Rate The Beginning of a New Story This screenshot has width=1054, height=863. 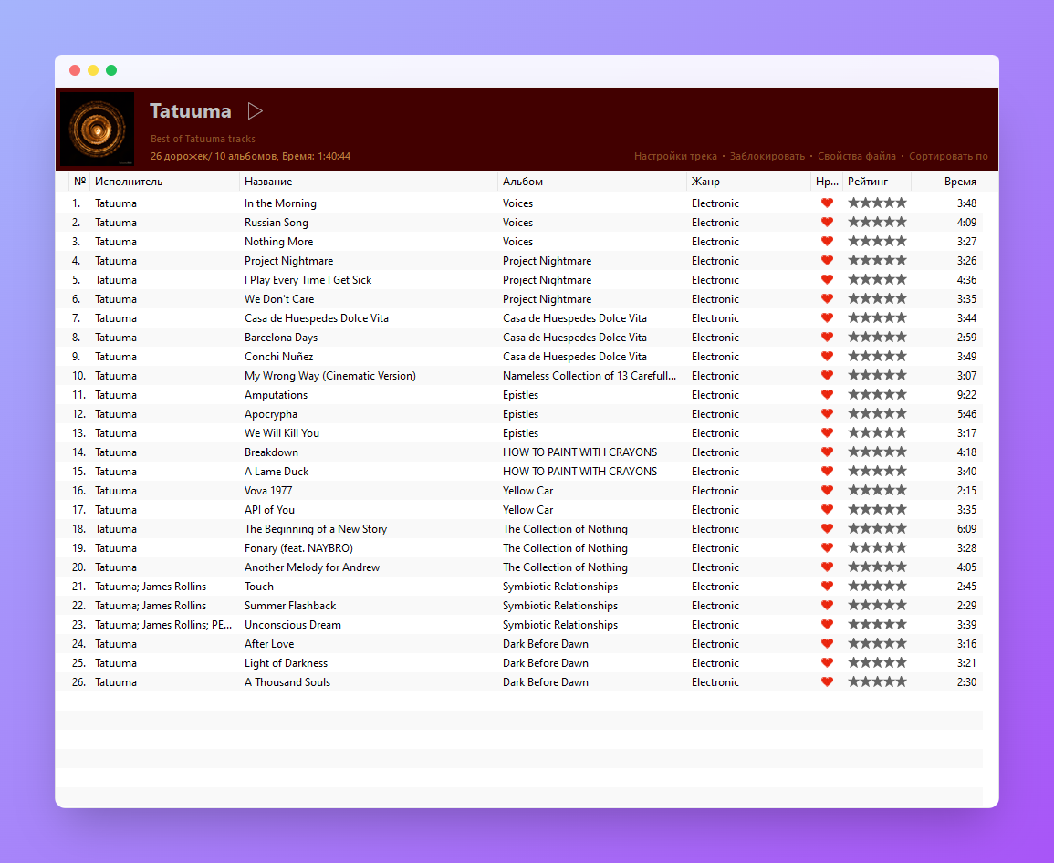tap(877, 528)
